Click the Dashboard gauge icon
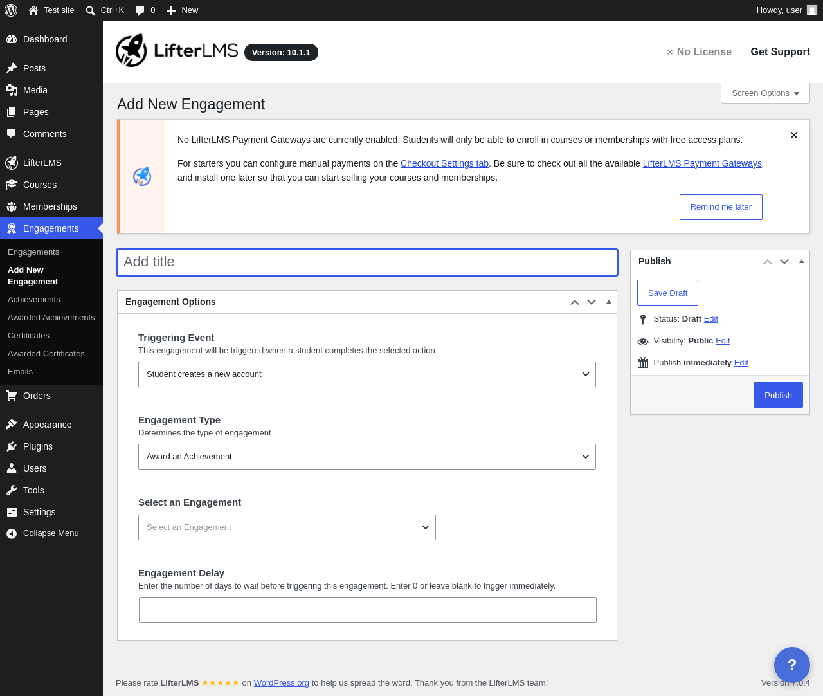The height and width of the screenshot is (696, 823). tap(12, 39)
